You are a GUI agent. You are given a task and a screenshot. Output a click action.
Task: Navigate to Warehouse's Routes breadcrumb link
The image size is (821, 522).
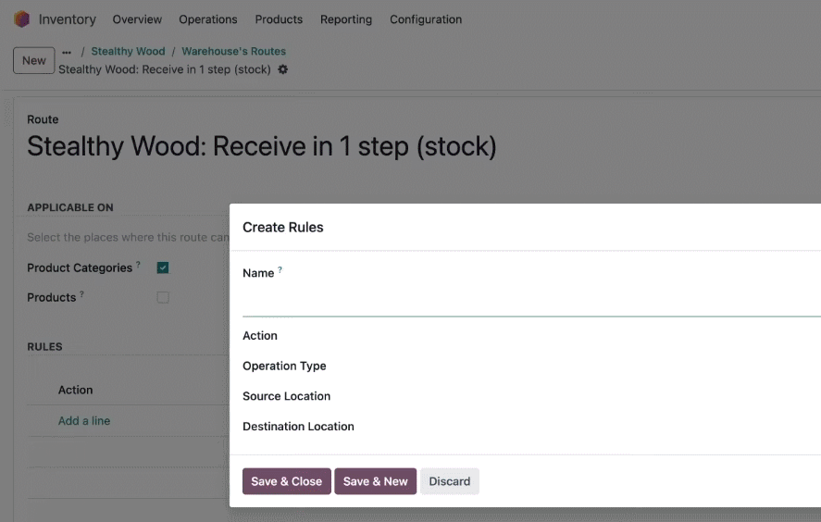pyautogui.click(x=233, y=51)
